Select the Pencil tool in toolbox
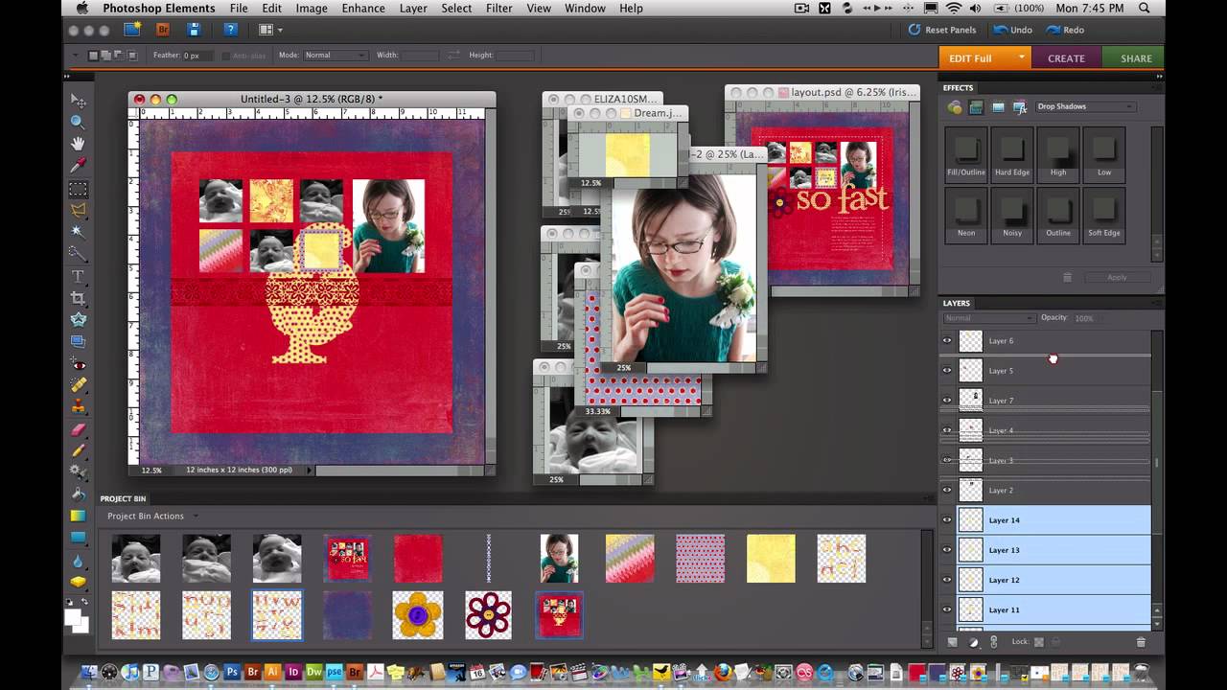 (x=79, y=450)
